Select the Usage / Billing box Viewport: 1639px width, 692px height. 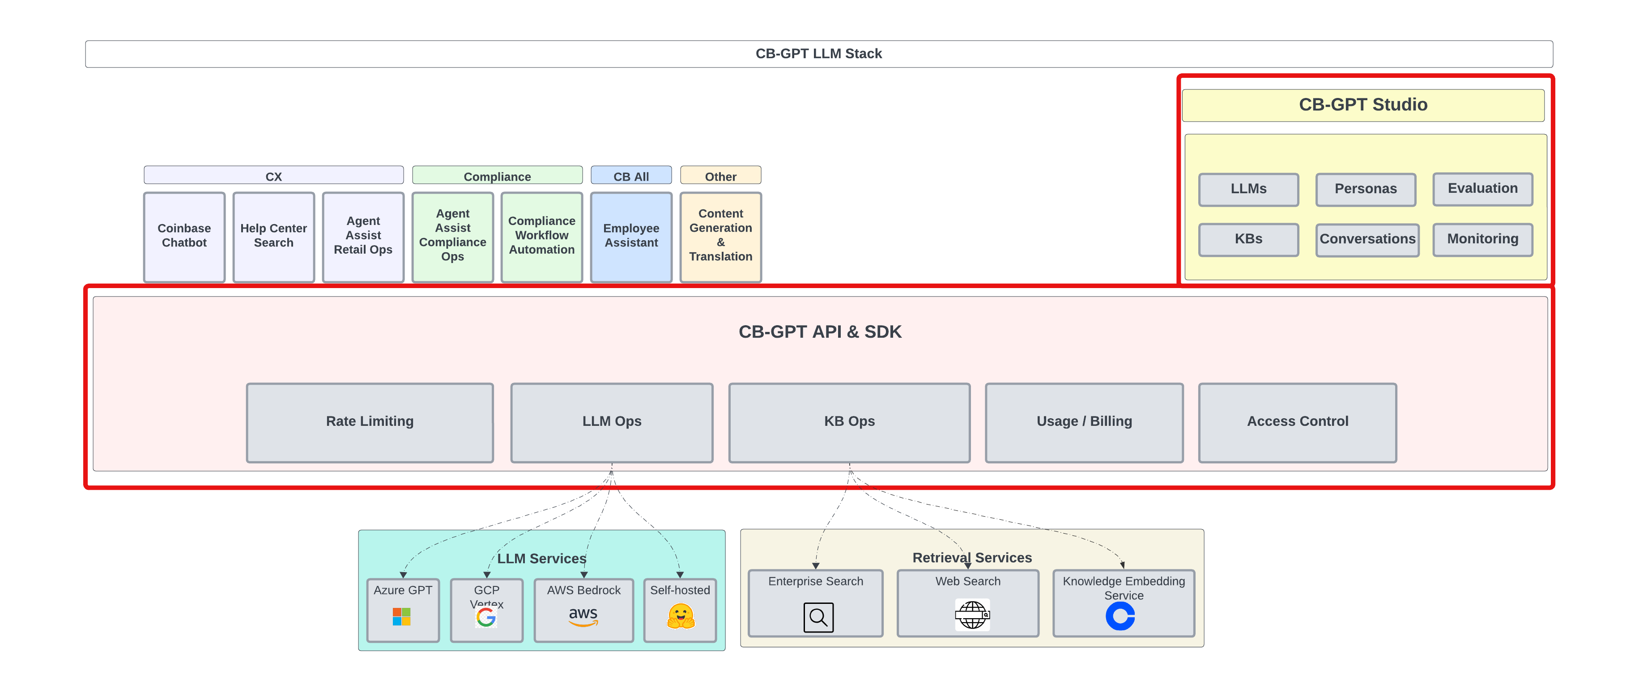coord(1084,422)
